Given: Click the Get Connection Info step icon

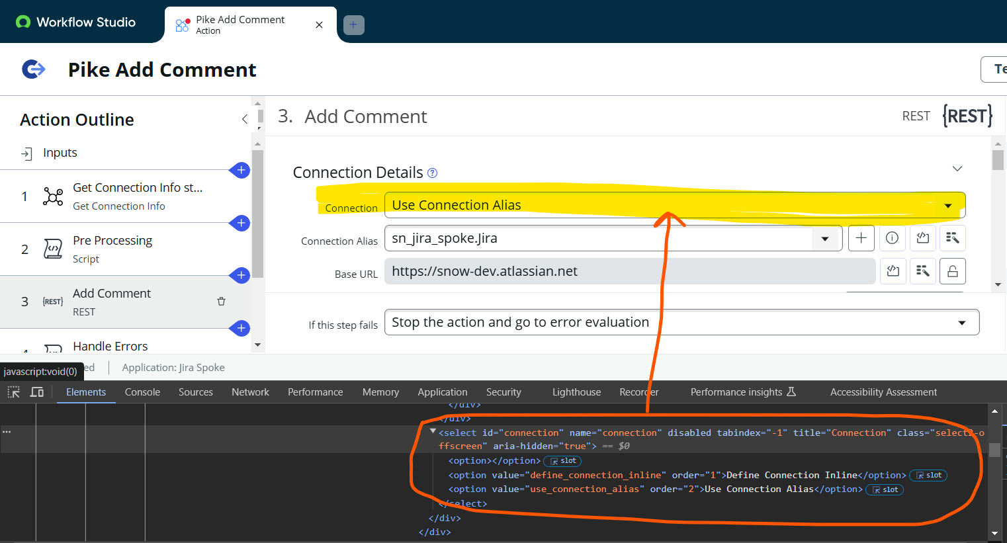Looking at the screenshot, I should click(53, 196).
